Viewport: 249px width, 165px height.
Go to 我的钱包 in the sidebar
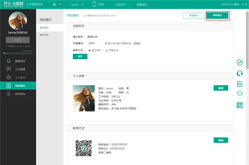pyautogui.click(x=18, y=94)
